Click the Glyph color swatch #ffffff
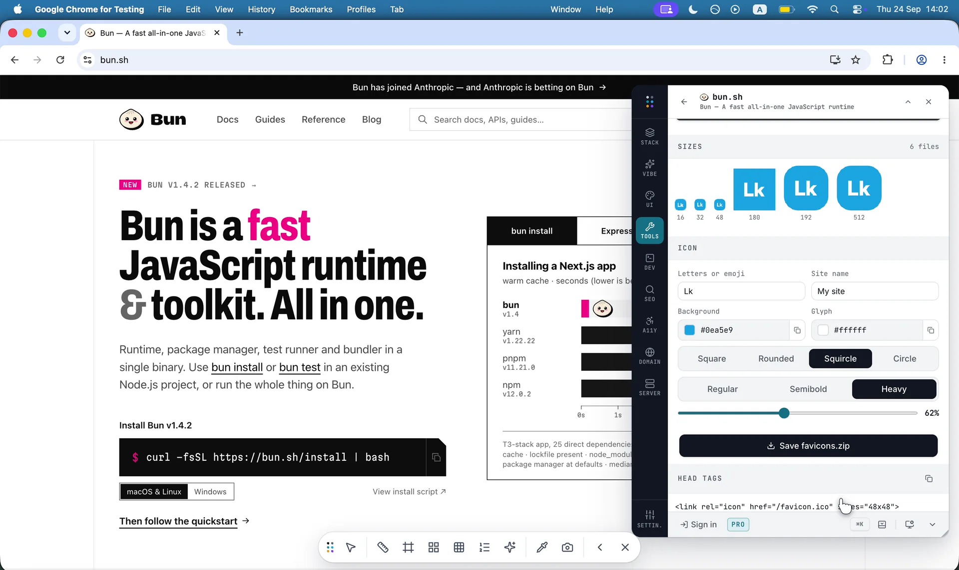 (823, 330)
